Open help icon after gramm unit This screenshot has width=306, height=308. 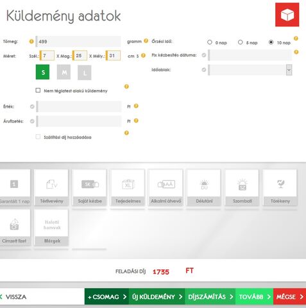coord(146,41)
